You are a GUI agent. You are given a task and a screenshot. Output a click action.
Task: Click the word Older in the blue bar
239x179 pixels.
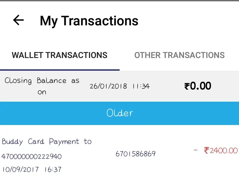pyautogui.click(x=120, y=113)
